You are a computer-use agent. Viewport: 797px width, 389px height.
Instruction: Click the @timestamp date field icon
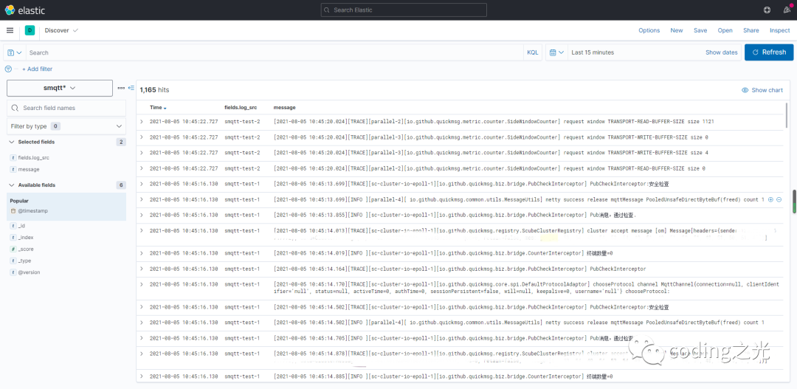tap(13, 210)
